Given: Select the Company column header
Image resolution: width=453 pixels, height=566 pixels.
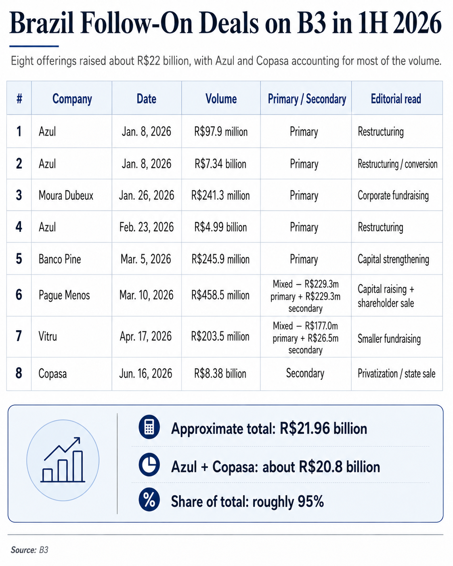Looking at the screenshot, I should pos(72,99).
